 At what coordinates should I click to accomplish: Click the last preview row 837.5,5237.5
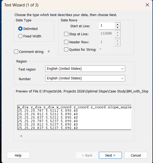tap(48, 128)
